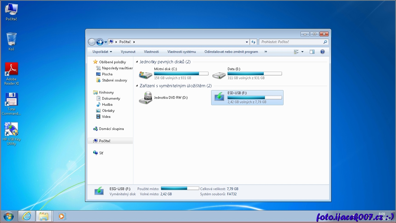
Task: Expand the view options dropdown arrow
Action: pyautogui.click(x=302, y=52)
